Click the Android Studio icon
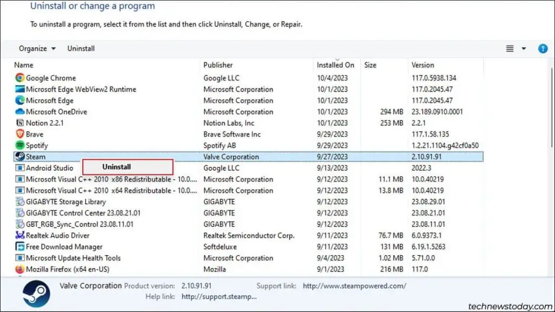Viewport: 555px width, 312px height. [20, 168]
